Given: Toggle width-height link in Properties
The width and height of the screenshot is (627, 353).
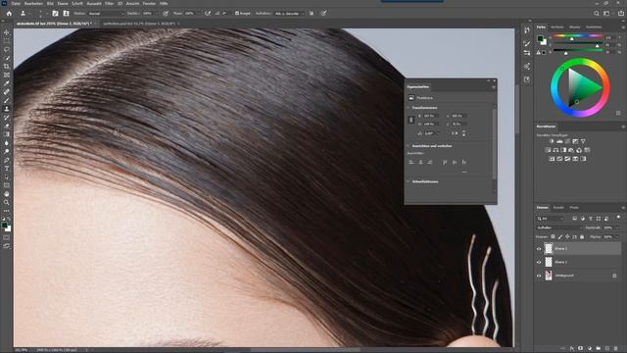Looking at the screenshot, I should click(x=411, y=120).
